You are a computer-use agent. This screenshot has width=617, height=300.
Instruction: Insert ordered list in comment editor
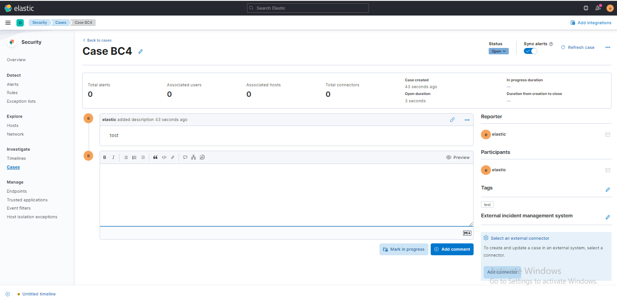click(134, 157)
